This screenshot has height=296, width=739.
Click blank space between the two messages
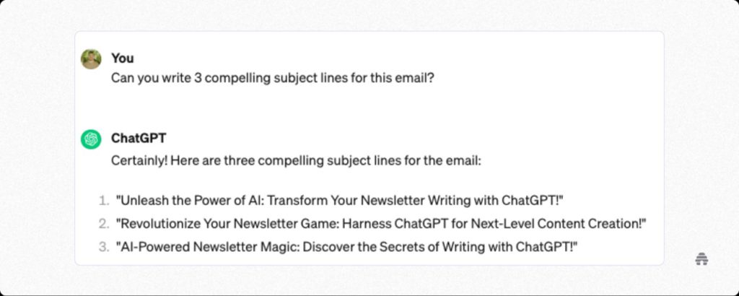coord(361,108)
